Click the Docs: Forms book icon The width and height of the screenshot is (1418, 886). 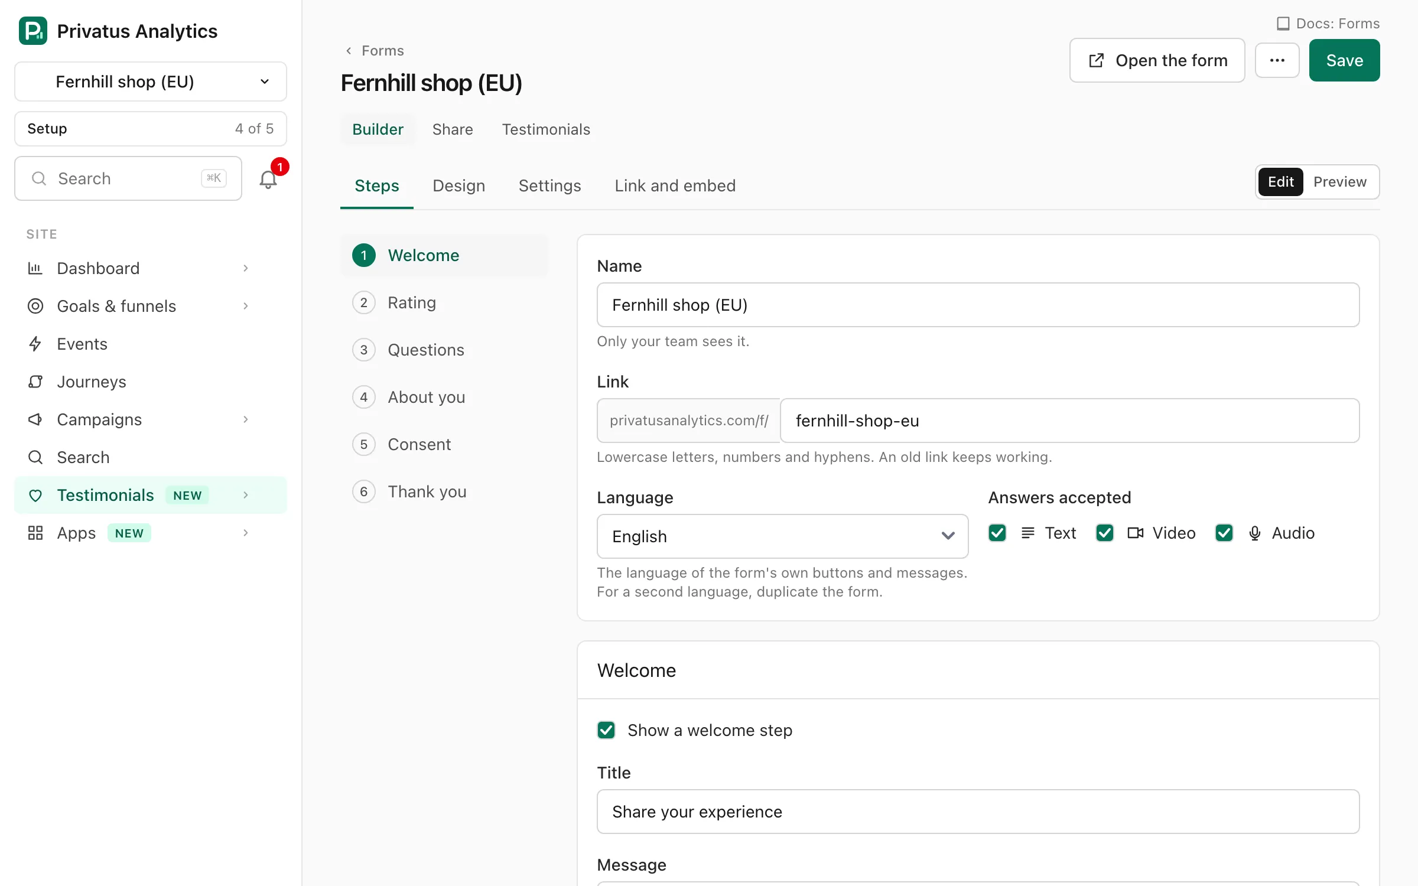point(1283,24)
